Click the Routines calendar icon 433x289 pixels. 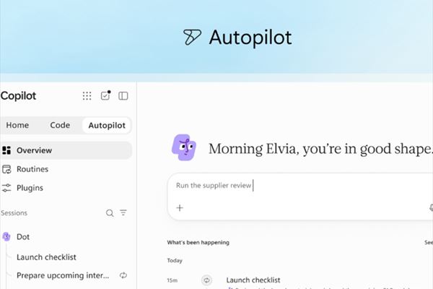click(6, 169)
